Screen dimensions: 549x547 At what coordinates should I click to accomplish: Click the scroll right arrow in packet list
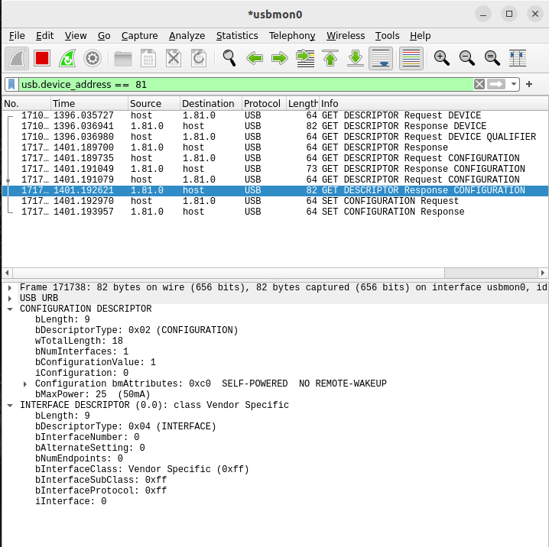point(543,273)
